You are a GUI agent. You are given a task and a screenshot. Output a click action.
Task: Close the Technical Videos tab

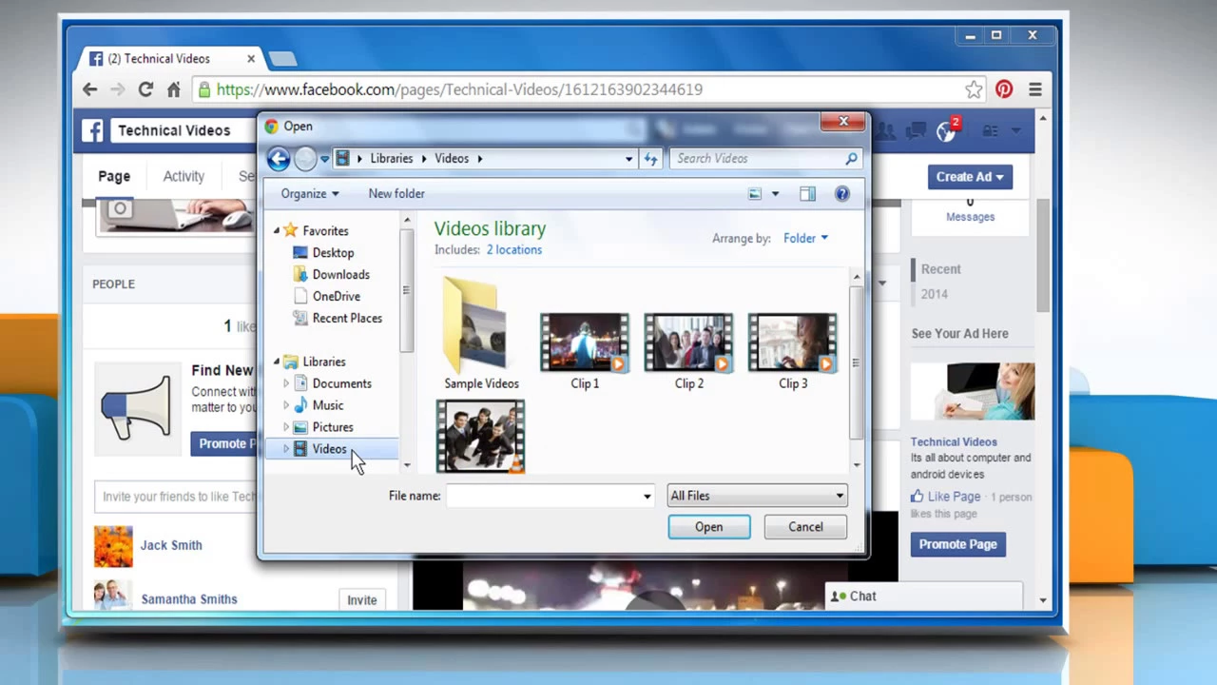point(251,59)
